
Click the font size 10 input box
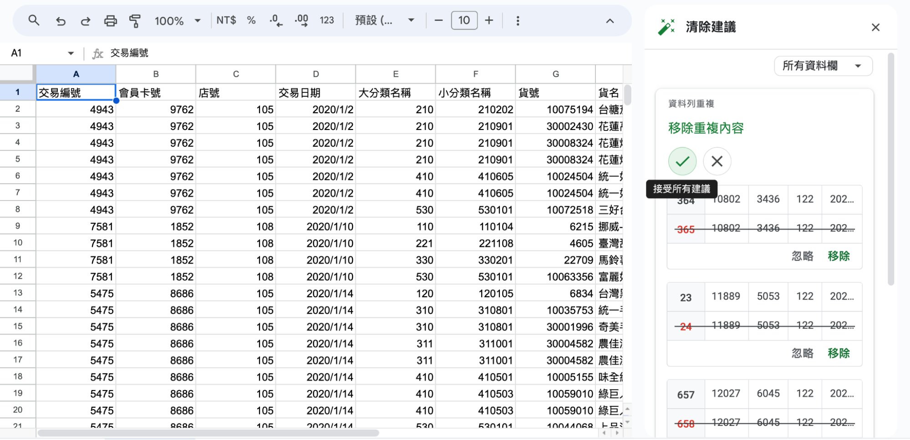tap(464, 20)
